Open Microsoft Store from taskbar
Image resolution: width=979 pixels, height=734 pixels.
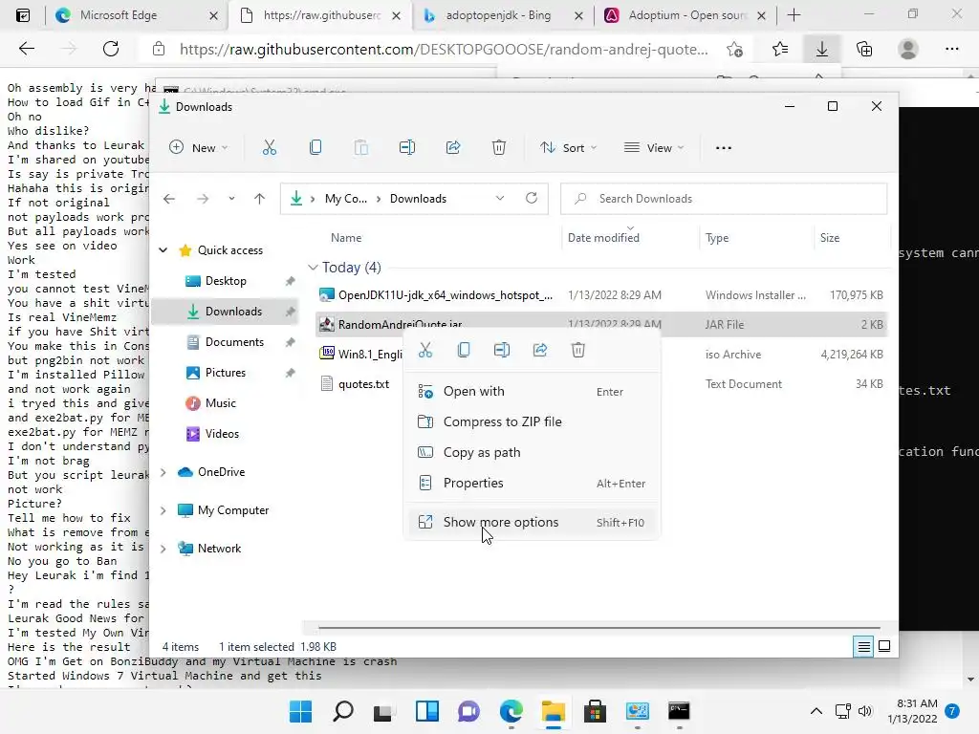(595, 711)
